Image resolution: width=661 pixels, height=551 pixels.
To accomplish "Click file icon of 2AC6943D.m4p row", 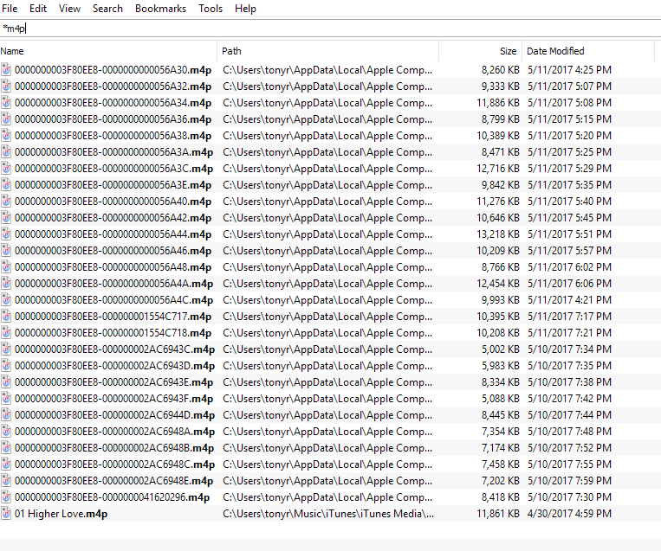I will coord(6,365).
